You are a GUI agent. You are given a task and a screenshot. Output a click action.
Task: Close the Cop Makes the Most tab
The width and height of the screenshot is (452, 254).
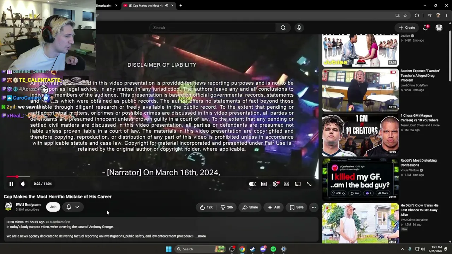[x=172, y=6]
